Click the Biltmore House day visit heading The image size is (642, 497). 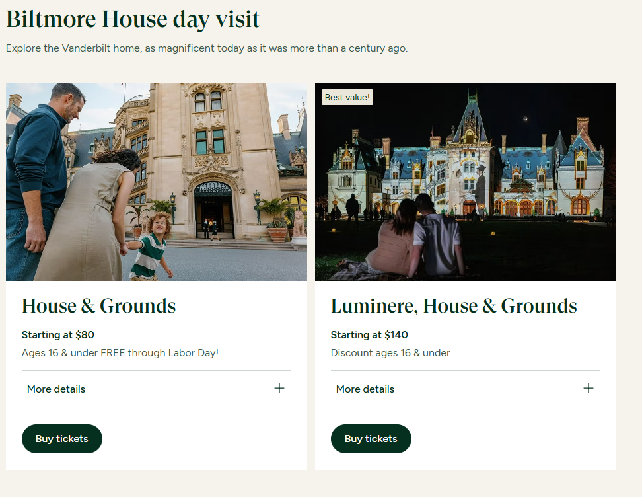coord(133,19)
